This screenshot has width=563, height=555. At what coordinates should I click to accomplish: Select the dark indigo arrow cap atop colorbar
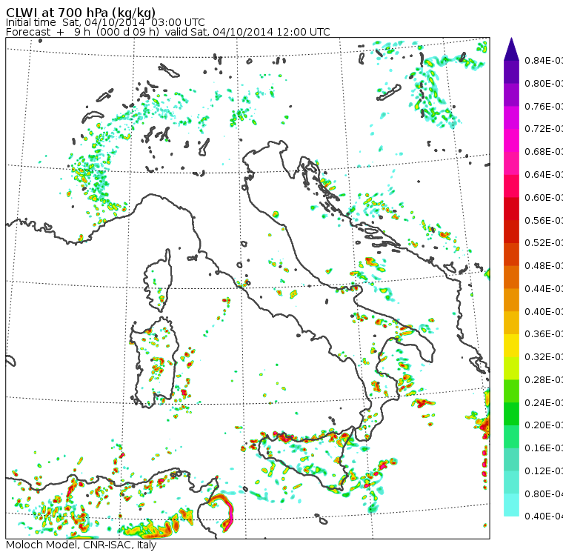pyautogui.click(x=511, y=49)
